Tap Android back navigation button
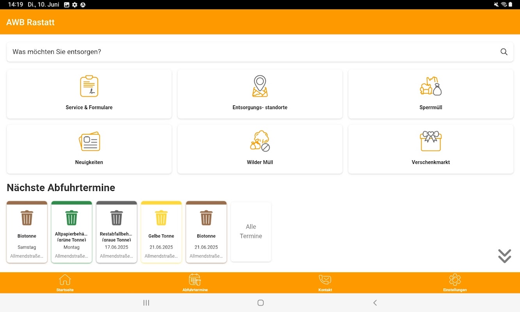Viewport: 520px width, 312px height. (x=375, y=303)
